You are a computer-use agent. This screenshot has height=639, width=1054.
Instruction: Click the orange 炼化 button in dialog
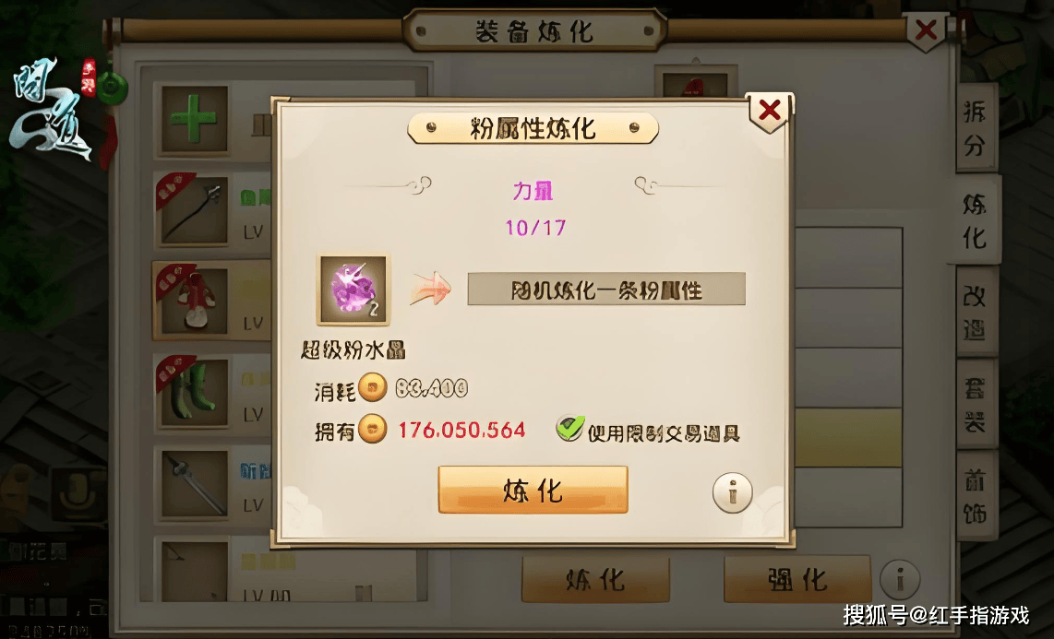(x=533, y=490)
